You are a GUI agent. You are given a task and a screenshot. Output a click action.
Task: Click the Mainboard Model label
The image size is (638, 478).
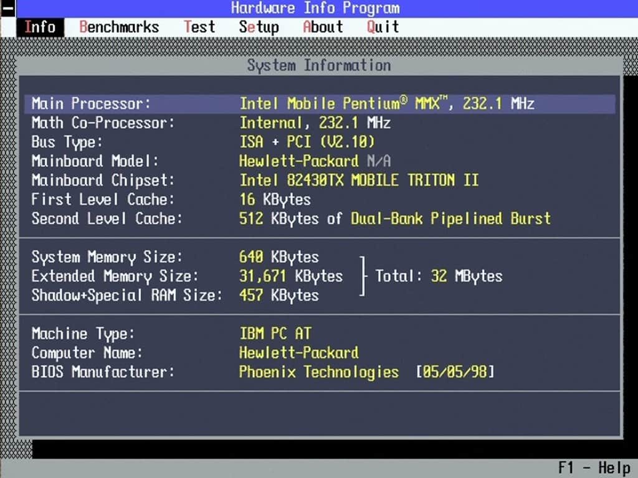tap(95, 161)
